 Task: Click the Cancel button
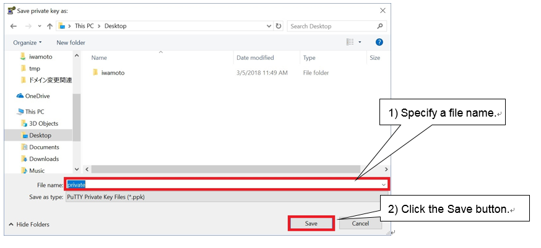[360, 223]
